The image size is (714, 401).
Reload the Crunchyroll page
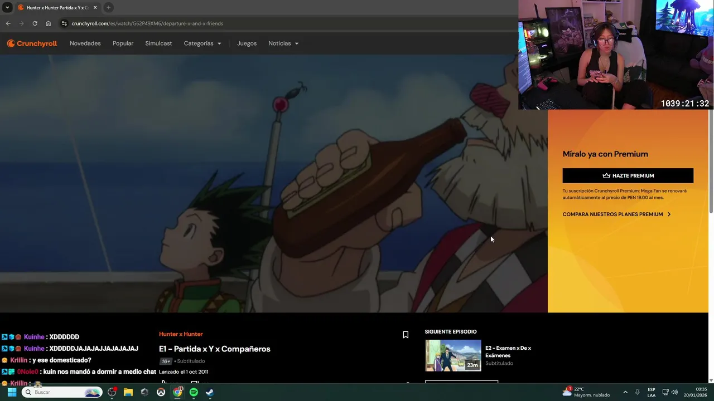click(x=35, y=23)
